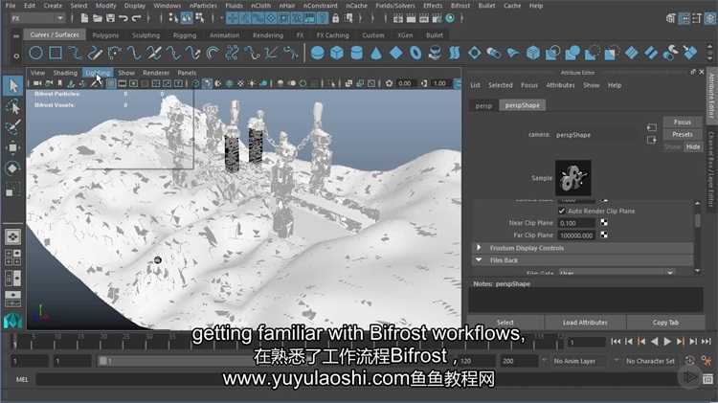Create a NURBS torus from shelf
This screenshot has width=718, height=403.
(x=415, y=53)
